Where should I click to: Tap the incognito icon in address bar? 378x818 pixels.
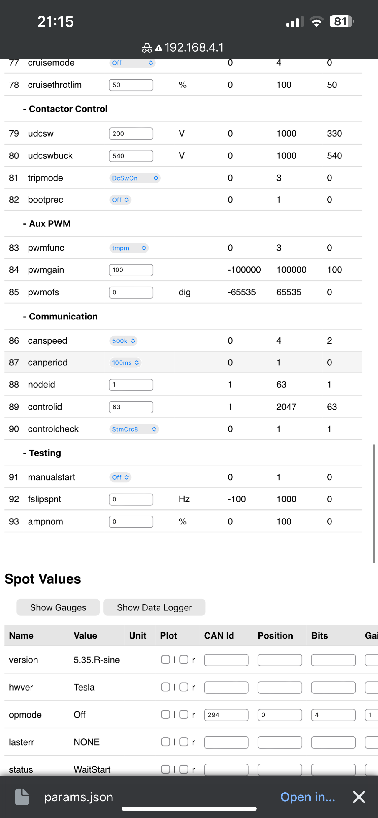[x=147, y=48]
